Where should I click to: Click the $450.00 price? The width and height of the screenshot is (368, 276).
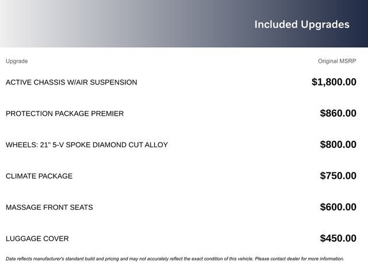click(338, 239)
